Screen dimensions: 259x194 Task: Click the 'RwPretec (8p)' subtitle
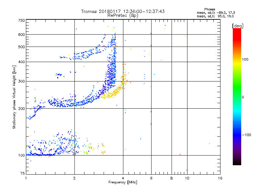[x=123, y=16]
